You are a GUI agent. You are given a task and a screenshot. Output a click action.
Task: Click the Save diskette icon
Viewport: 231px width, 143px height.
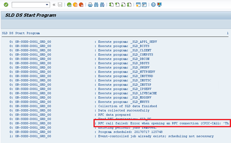tap(60, 5)
